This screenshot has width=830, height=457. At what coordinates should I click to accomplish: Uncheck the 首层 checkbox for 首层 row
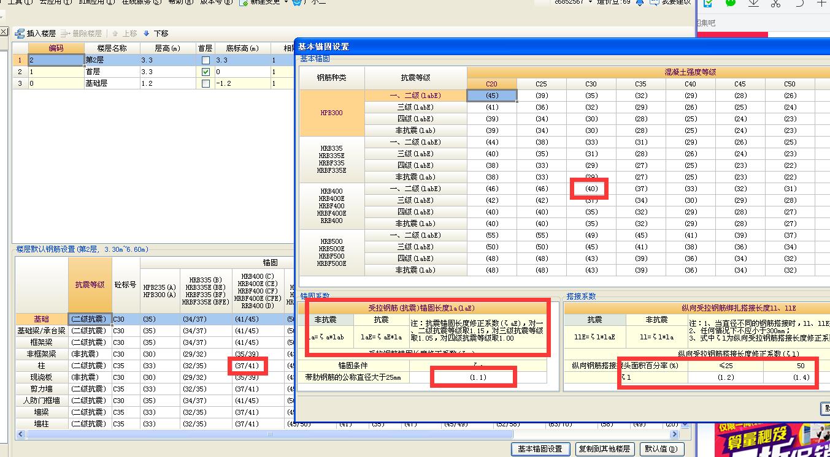coord(206,72)
